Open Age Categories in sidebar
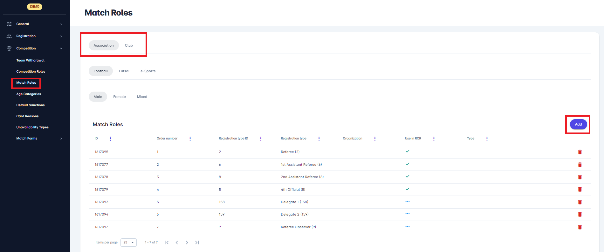The width and height of the screenshot is (604, 252). [29, 94]
